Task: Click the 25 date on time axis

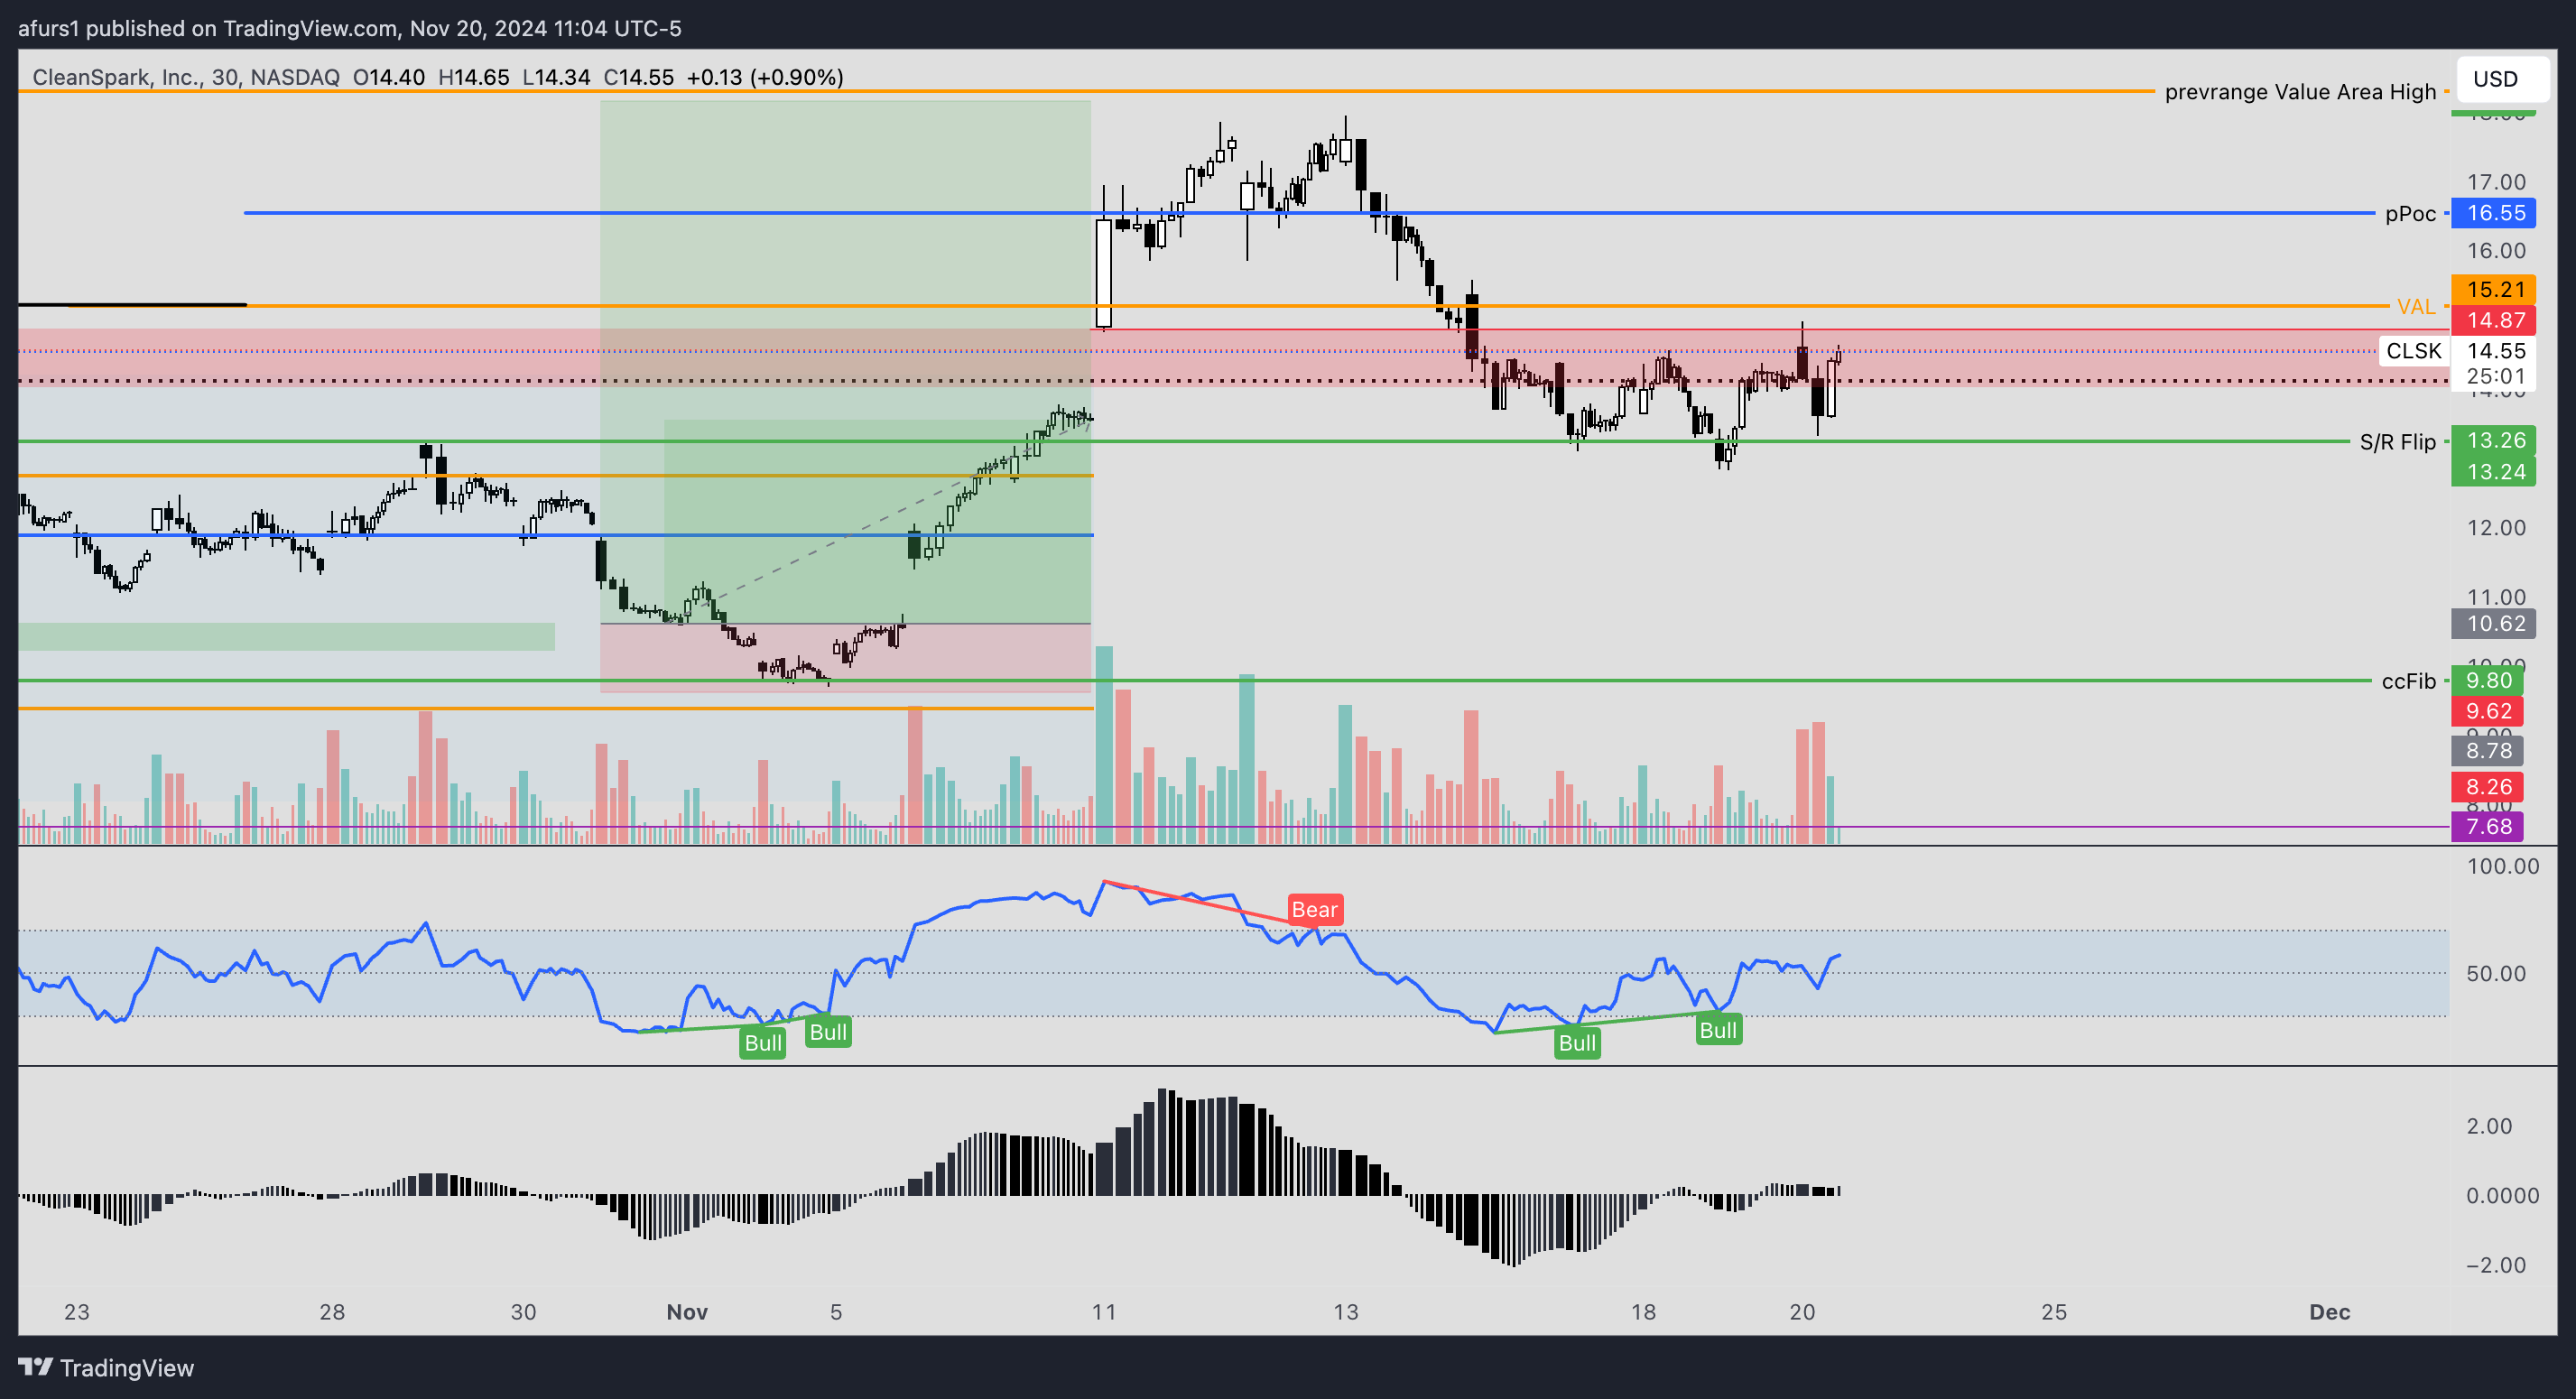Action: point(2053,1311)
